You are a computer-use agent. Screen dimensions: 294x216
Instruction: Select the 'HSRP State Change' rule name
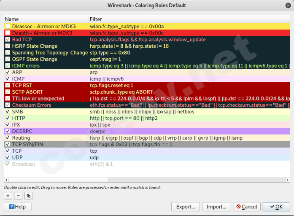pos(35,46)
